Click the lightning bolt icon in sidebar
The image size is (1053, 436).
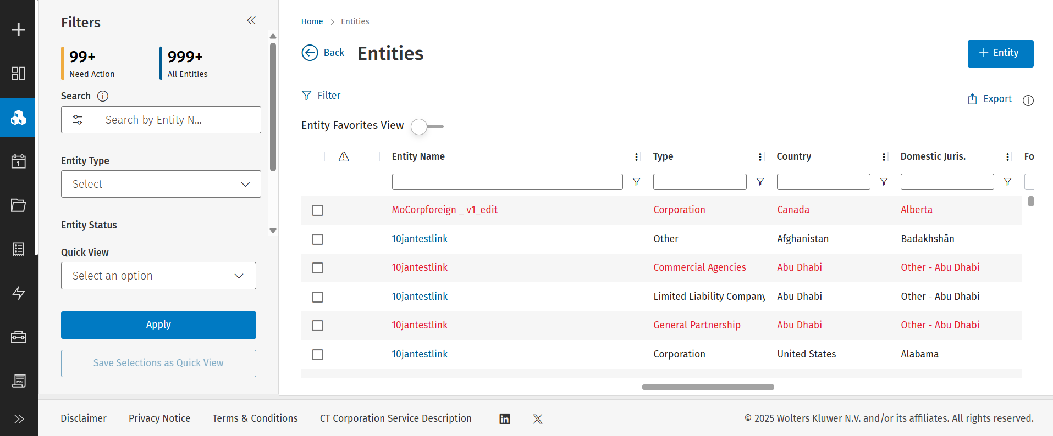tap(19, 293)
